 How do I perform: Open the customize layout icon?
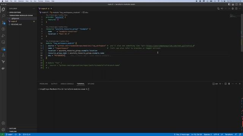point(240,4)
